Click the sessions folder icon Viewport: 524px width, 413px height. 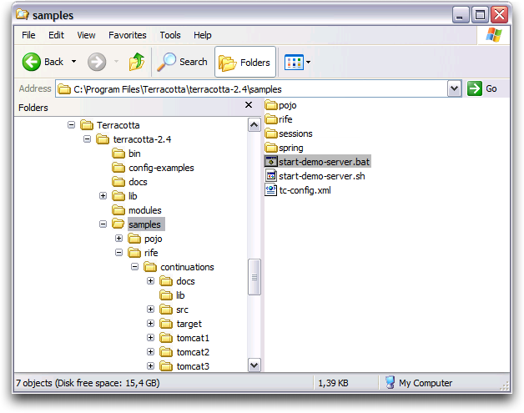[x=271, y=133]
